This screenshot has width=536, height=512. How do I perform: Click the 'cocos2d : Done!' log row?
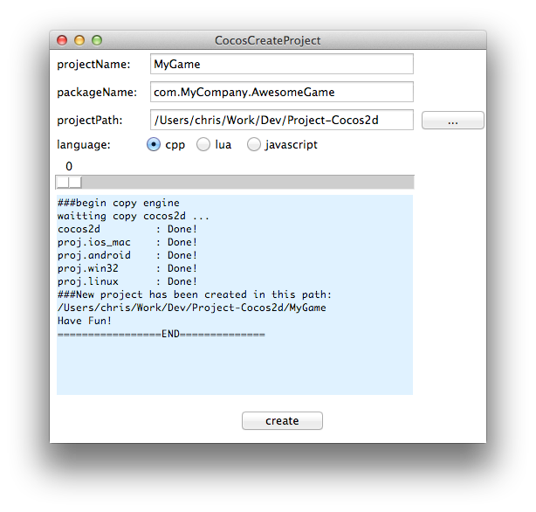127,229
